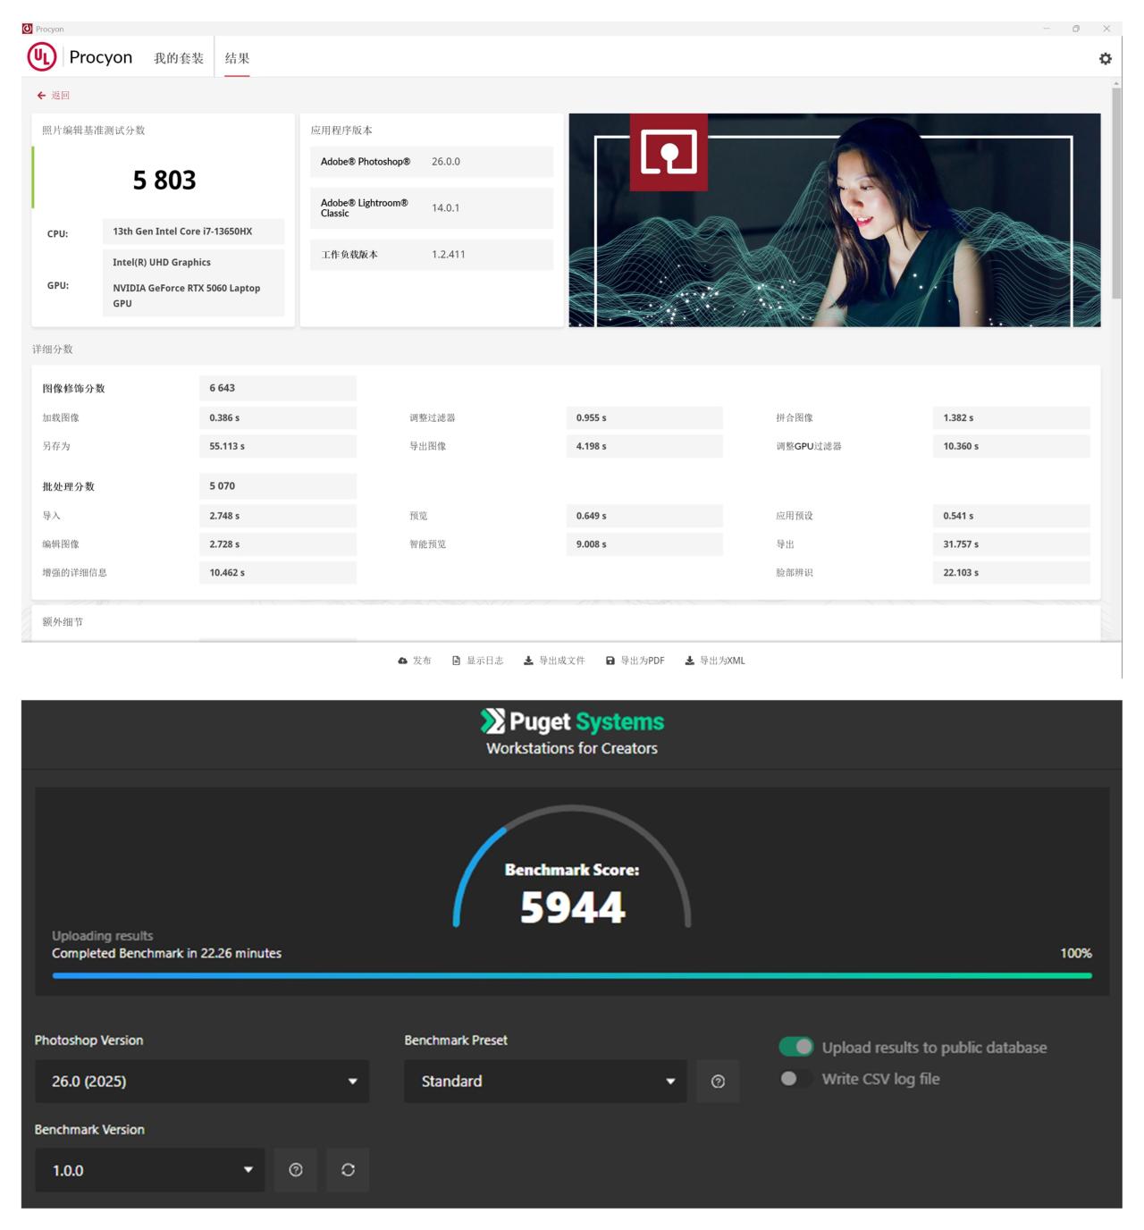Click the 发布 cloud upload icon

[402, 661]
